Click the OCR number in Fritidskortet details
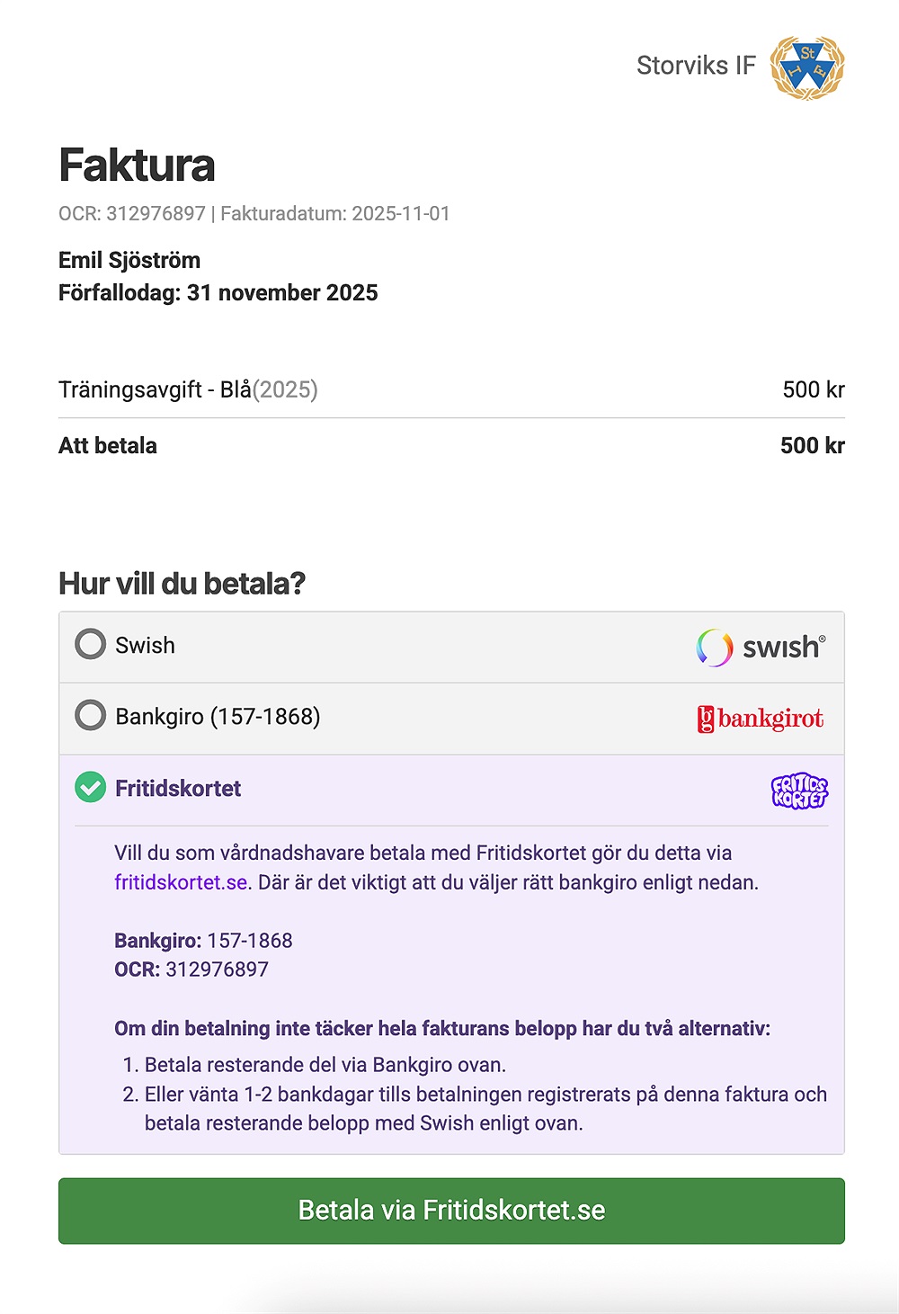The image size is (899, 1314). pyautogui.click(x=217, y=970)
